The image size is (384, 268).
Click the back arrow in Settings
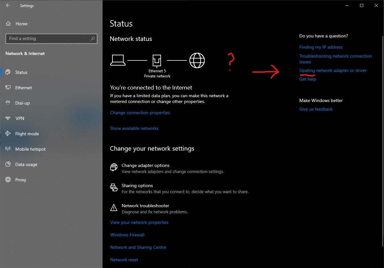pos(8,5)
